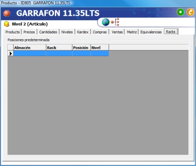Select the row arrow indicator in grid
The height and width of the screenshot is (166, 196).
coord(10,54)
